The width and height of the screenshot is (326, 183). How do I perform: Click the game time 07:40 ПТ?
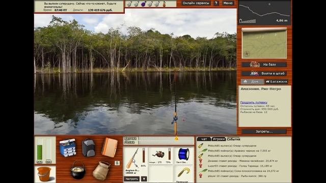61,10
